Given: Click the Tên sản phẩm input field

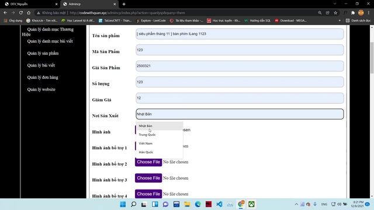Looking at the screenshot, I should click(240, 34).
